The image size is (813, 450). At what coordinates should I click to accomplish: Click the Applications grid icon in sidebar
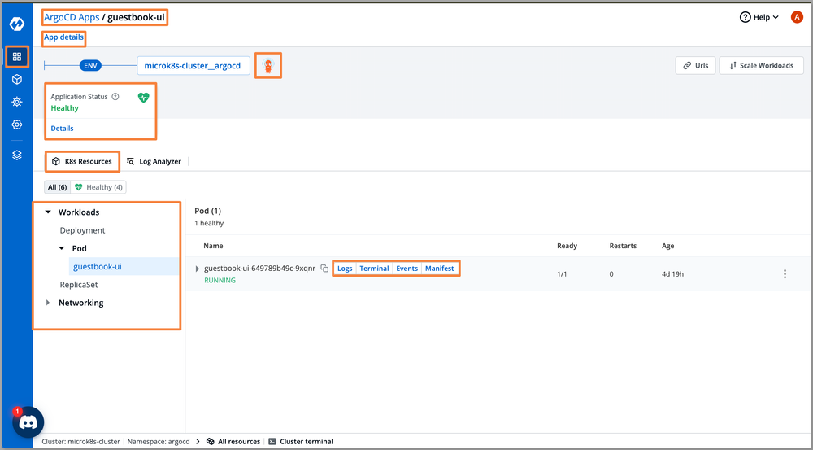pos(16,57)
